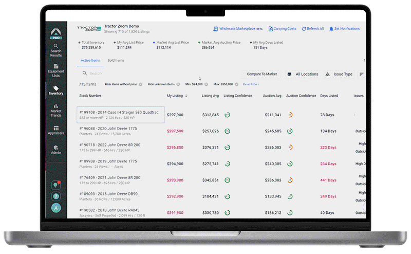This screenshot has height=254, width=411.
Task: Switch to the Sold Items tab
Action: pyautogui.click(x=116, y=60)
